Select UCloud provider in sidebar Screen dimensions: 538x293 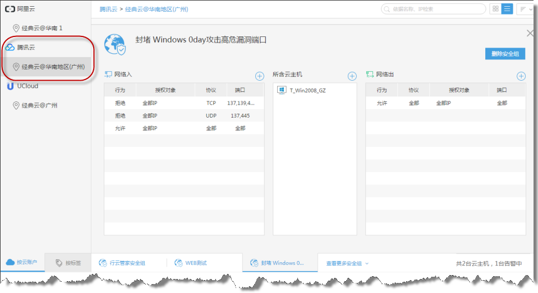coord(26,86)
